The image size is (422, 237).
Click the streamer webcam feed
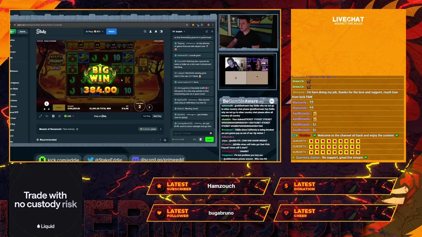[248, 32]
